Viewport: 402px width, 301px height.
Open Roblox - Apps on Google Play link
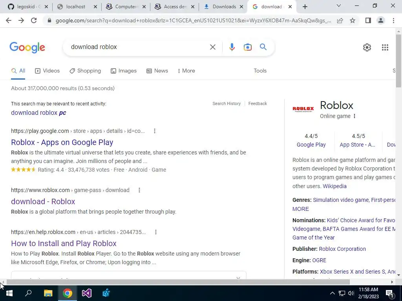62,142
